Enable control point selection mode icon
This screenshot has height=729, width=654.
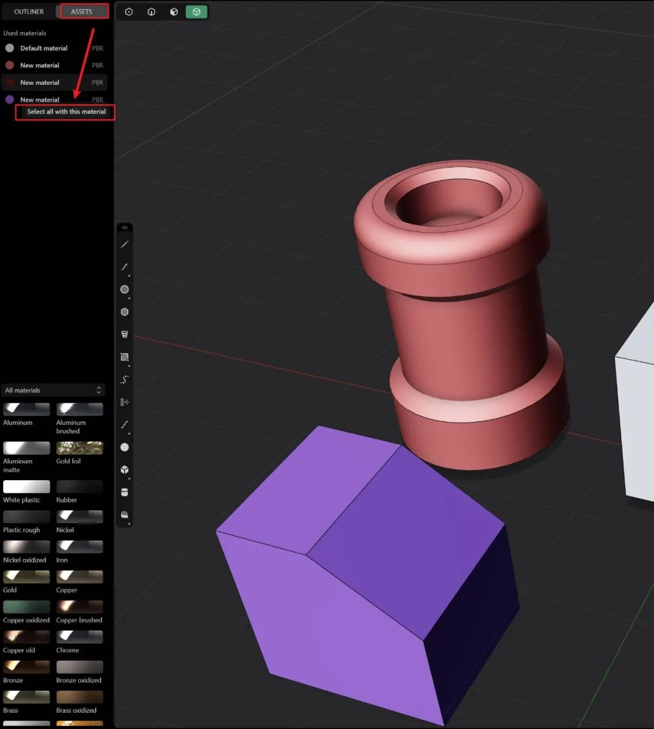(129, 12)
